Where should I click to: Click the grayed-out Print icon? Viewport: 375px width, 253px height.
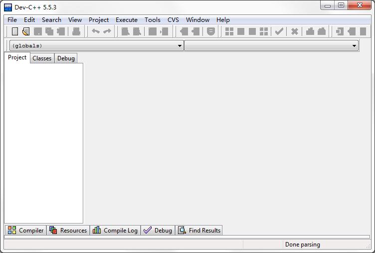click(x=76, y=31)
